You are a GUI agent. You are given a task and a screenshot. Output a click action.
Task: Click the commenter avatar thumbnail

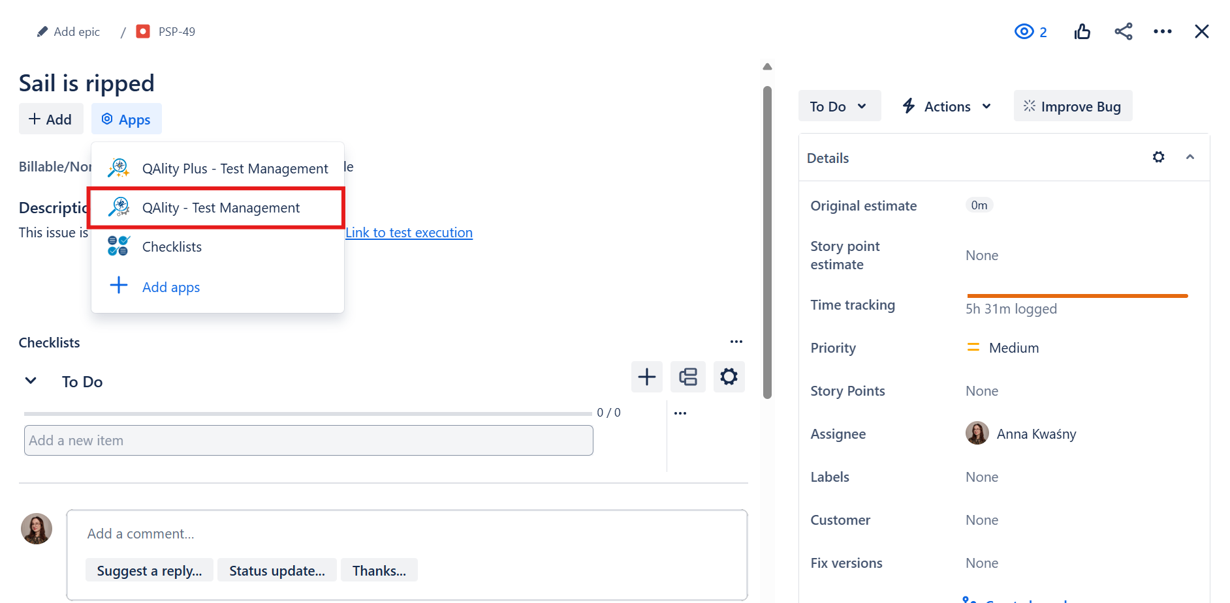37,529
